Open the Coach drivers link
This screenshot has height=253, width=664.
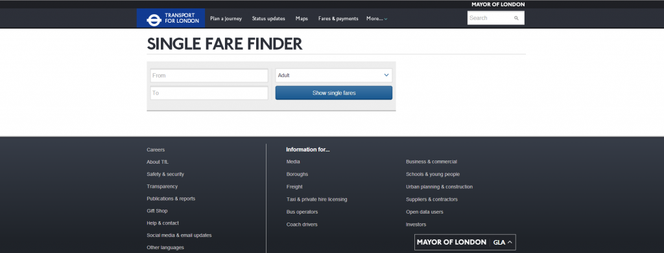pyautogui.click(x=302, y=225)
